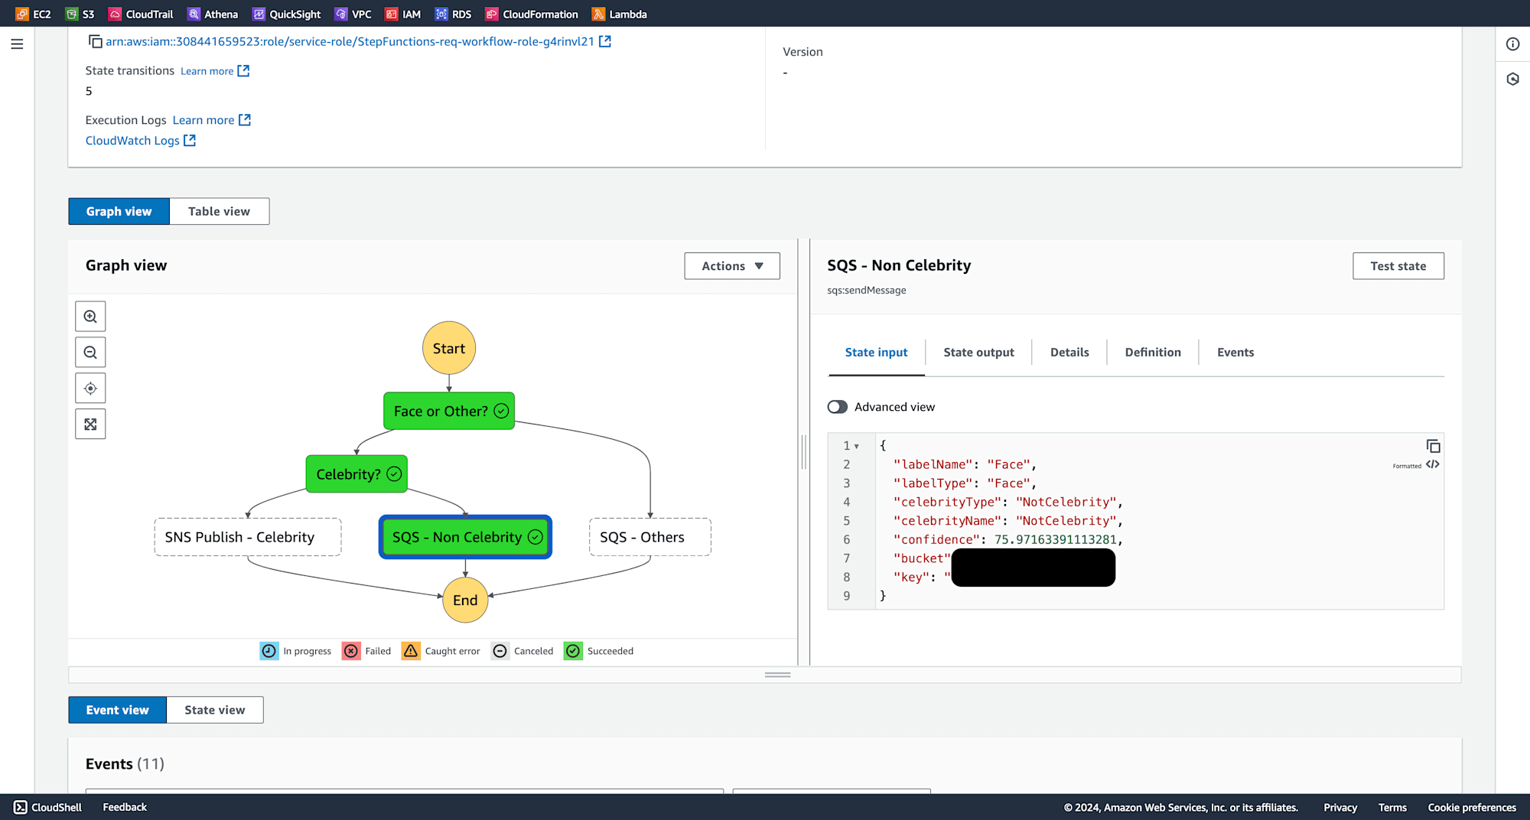1530x820 pixels.
Task: Copy the IAM role ARN
Action: [95, 41]
